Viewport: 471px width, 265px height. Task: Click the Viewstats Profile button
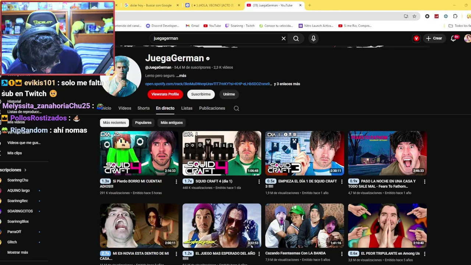pyautogui.click(x=165, y=94)
